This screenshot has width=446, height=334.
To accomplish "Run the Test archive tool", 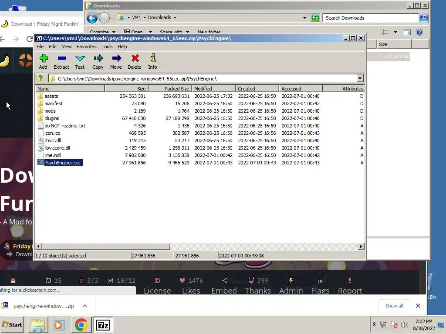I will coord(80,61).
